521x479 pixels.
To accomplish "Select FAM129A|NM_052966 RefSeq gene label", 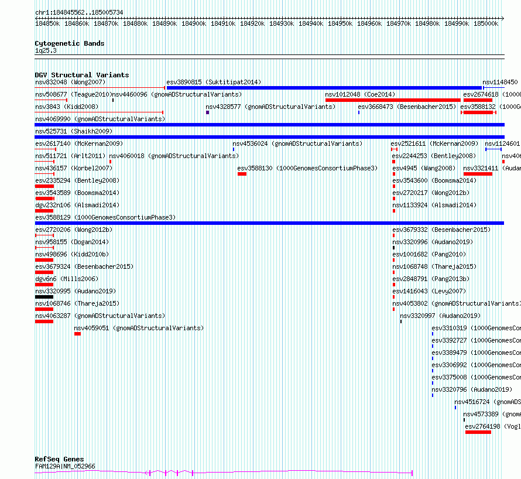I will pos(65,466).
